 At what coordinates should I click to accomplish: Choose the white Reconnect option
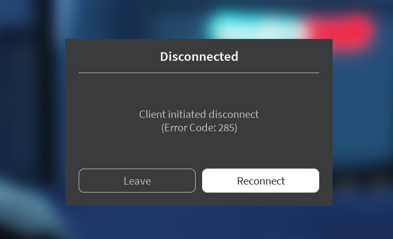tap(261, 180)
